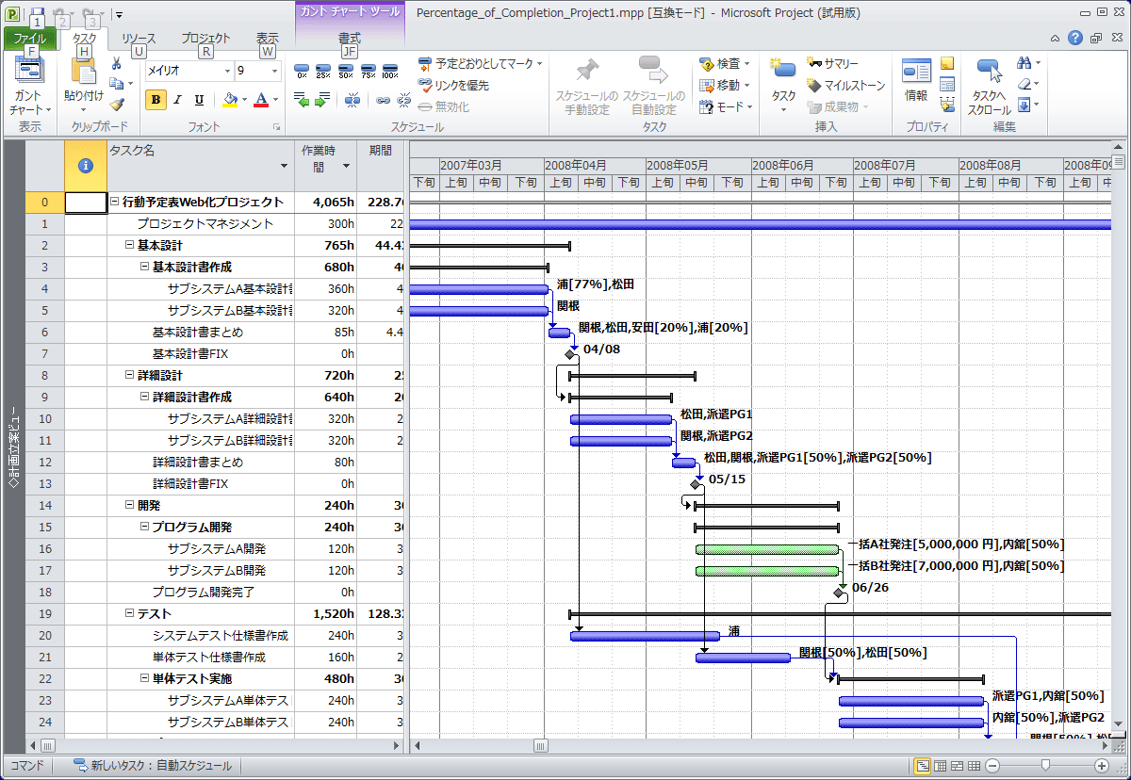Set task to 50% complete
1131x780 pixels.
pyautogui.click(x=346, y=71)
